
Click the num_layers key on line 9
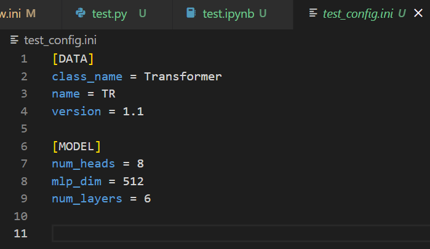pyautogui.click(x=87, y=199)
